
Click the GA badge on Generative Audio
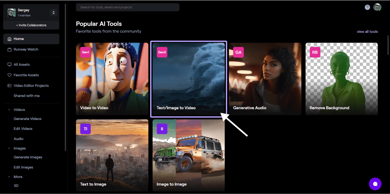pyautogui.click(x=238, y=52)
